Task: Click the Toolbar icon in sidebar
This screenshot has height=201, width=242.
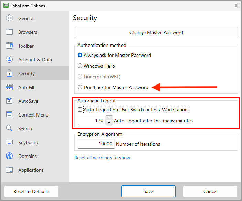Action: (x=9, y=46)
